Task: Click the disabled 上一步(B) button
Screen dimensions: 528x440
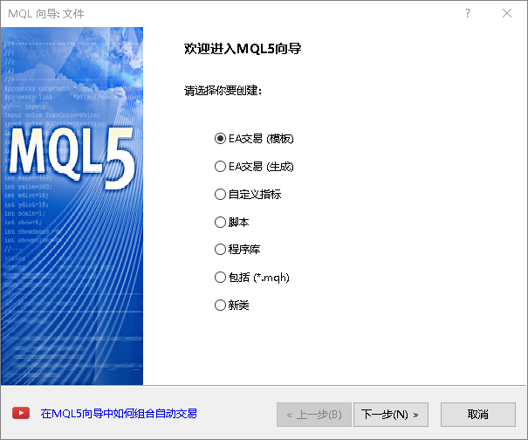Action: pyautogui.click(x=314, y=415)
